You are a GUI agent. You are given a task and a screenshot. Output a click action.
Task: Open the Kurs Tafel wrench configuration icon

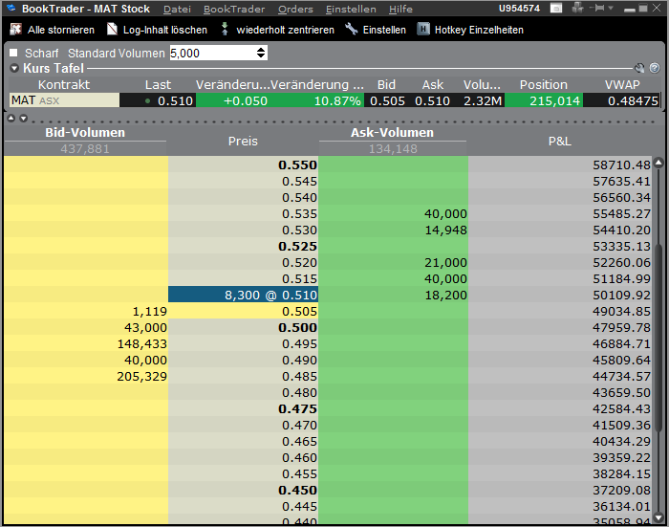[x=639, y=68]
